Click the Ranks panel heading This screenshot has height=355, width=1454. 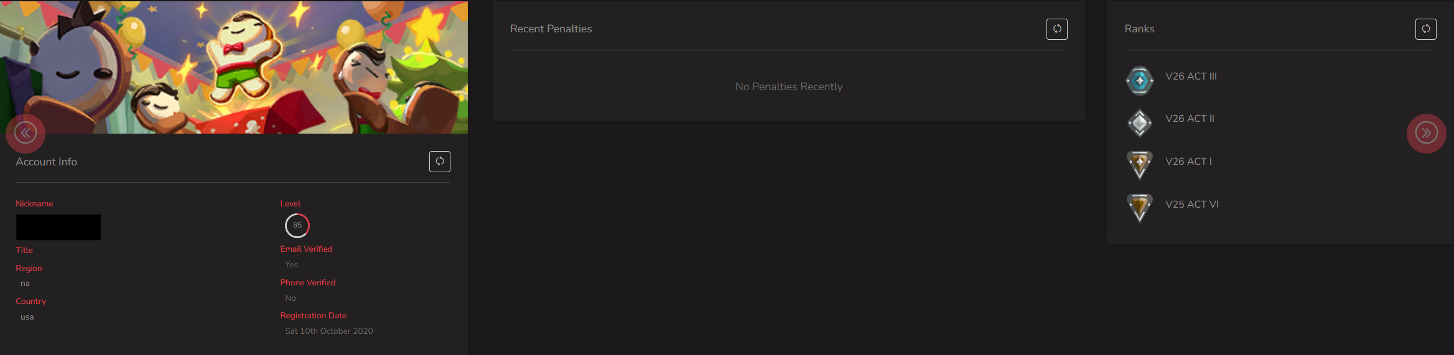[1139, 29]
